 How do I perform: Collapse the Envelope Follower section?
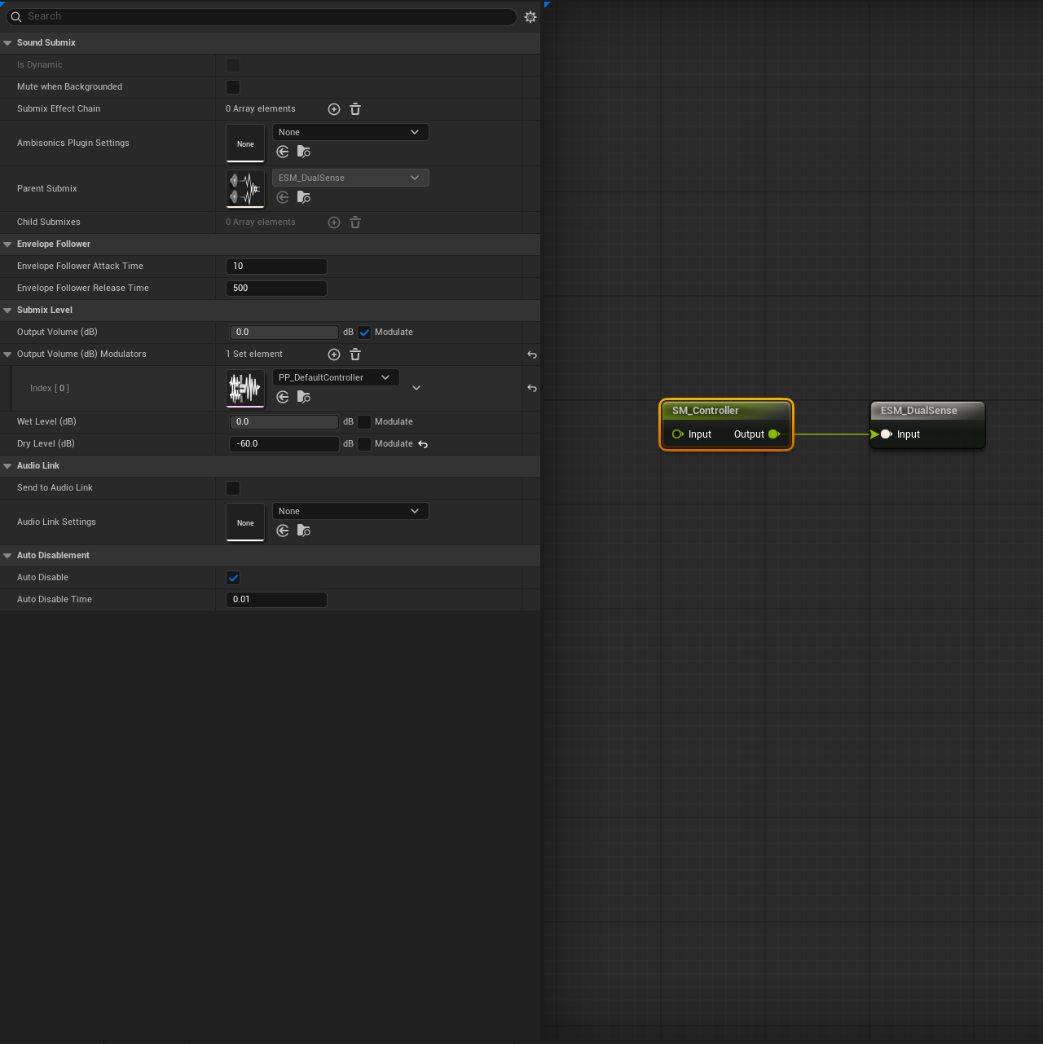(7, 244)
